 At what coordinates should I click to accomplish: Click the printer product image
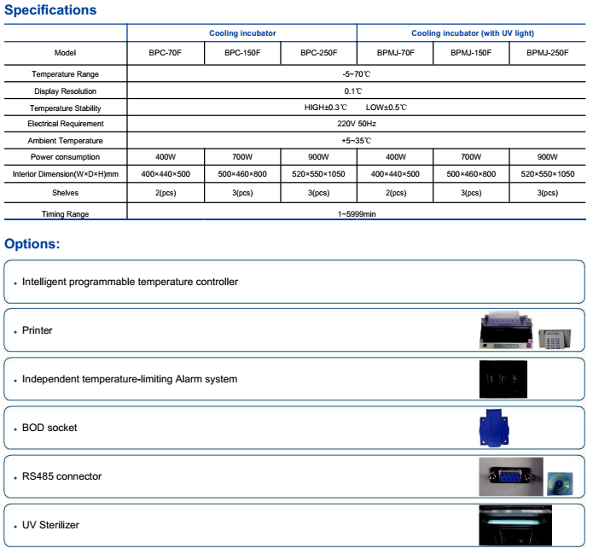tap(506, 330)
